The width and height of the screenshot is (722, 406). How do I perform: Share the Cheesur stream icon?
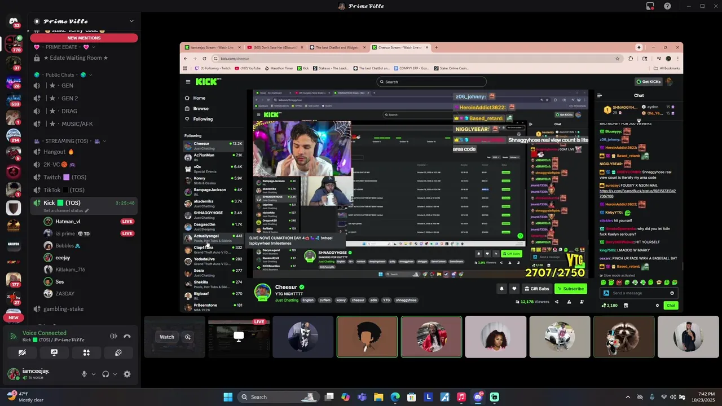tap(557, 302)
